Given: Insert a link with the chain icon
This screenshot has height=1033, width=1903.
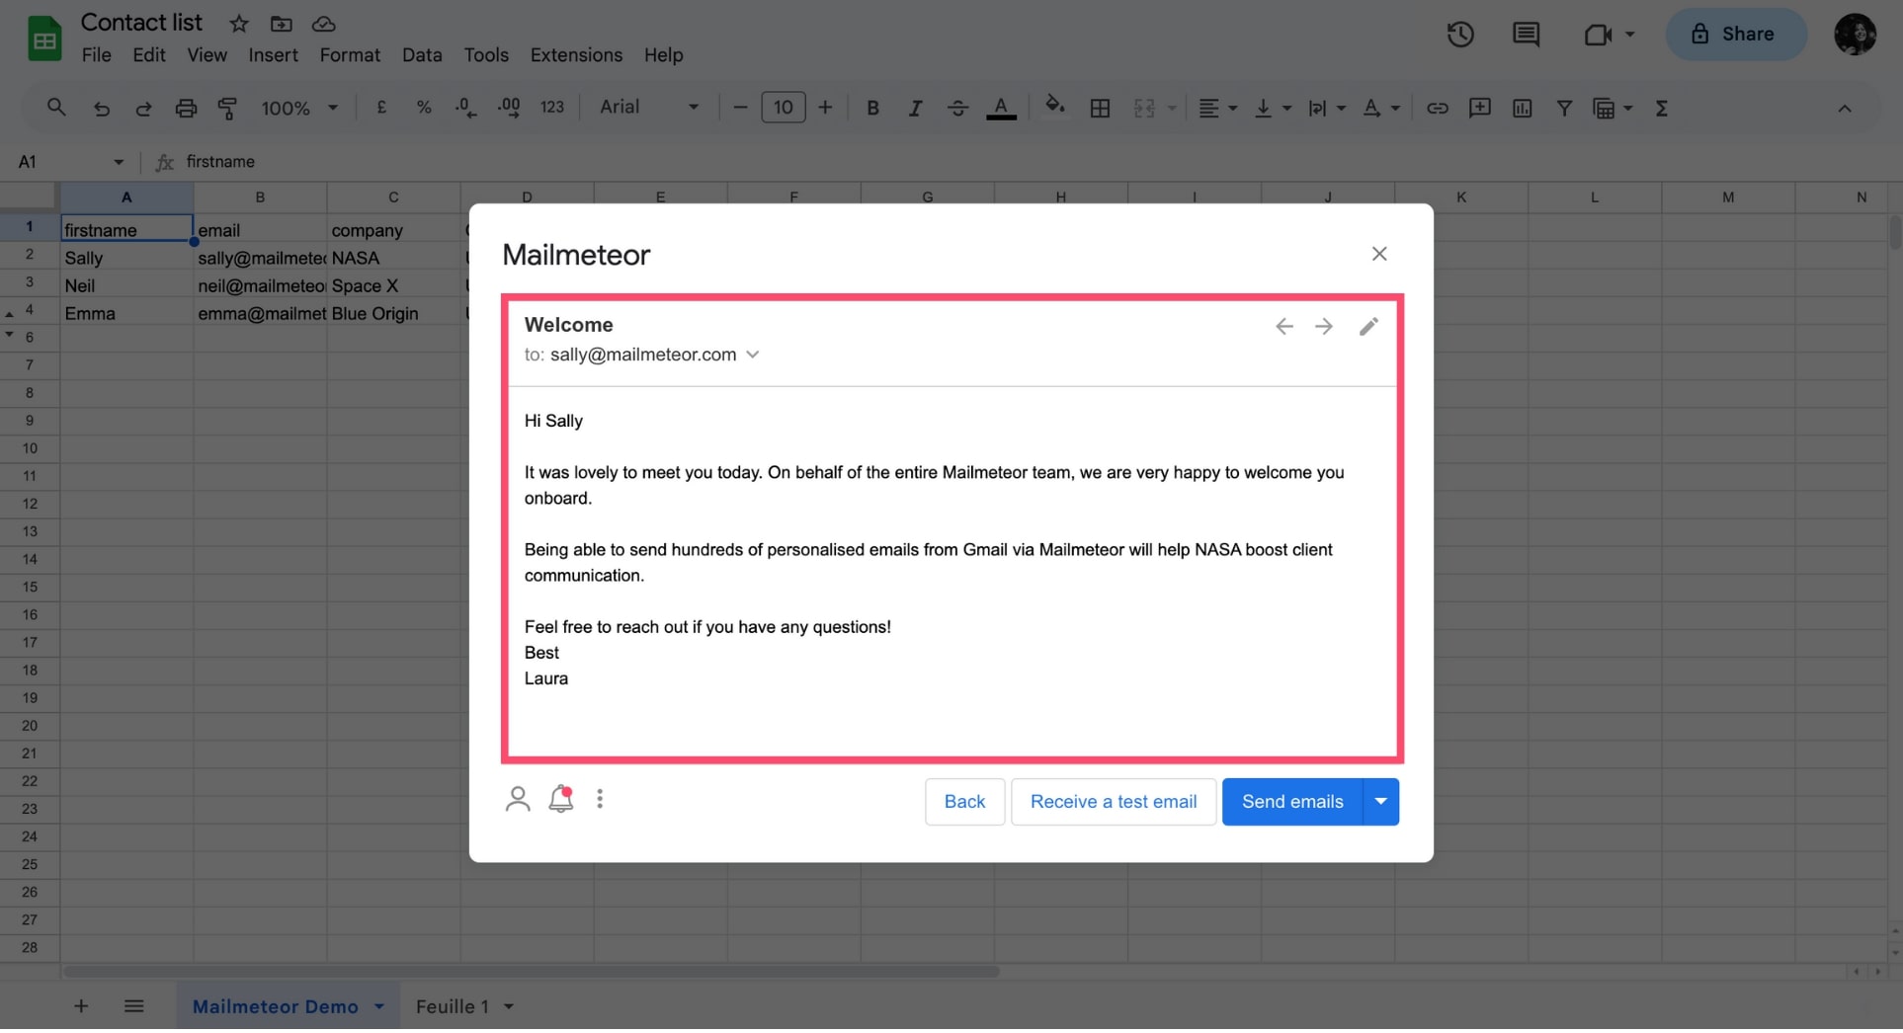Looking at the screenshot, I should tap(1438, 108).
